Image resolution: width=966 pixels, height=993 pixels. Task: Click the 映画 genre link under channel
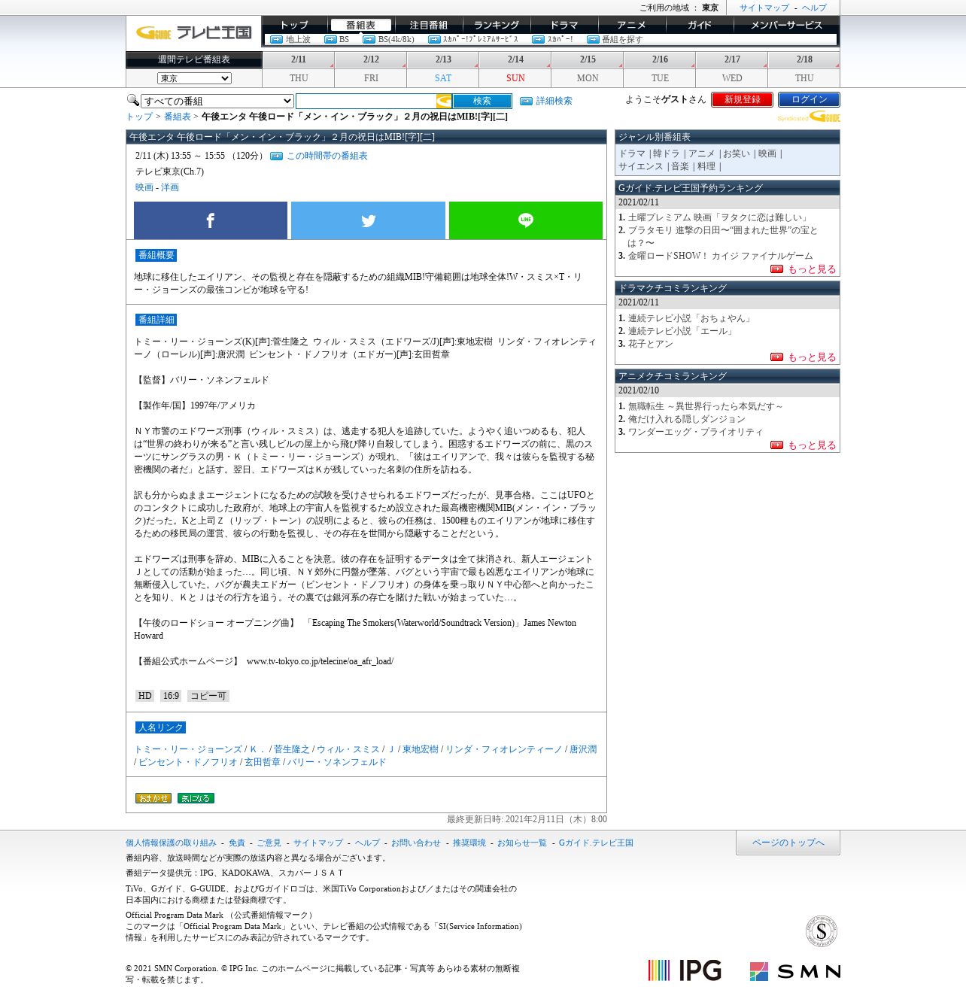click(144, 187)
